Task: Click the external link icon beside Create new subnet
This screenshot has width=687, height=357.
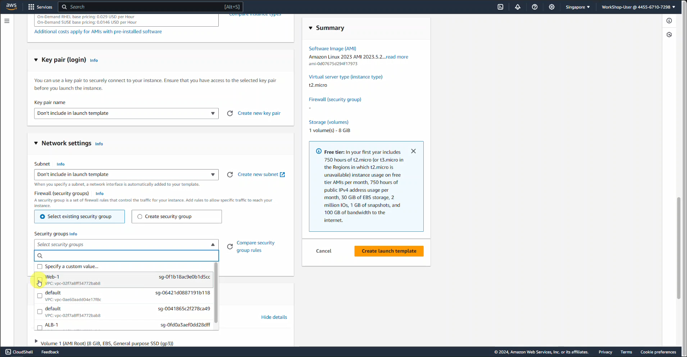Action: tap(282, 175)
